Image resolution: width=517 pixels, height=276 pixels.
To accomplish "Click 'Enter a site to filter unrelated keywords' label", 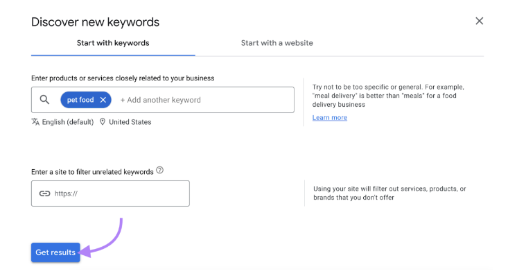I will tap(92, 172).
